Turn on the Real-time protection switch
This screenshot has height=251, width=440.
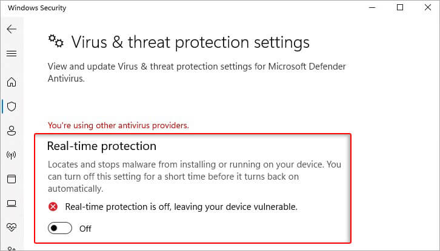pos(60,228)
